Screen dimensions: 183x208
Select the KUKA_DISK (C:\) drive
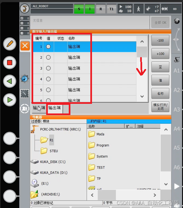pos(53,162)
